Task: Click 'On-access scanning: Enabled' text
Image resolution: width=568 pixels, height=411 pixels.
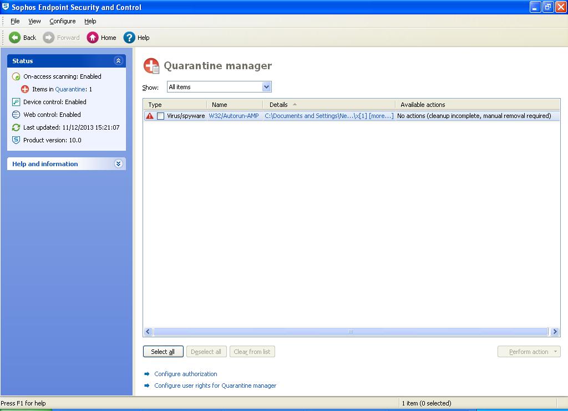Action: tap(62, 76)
